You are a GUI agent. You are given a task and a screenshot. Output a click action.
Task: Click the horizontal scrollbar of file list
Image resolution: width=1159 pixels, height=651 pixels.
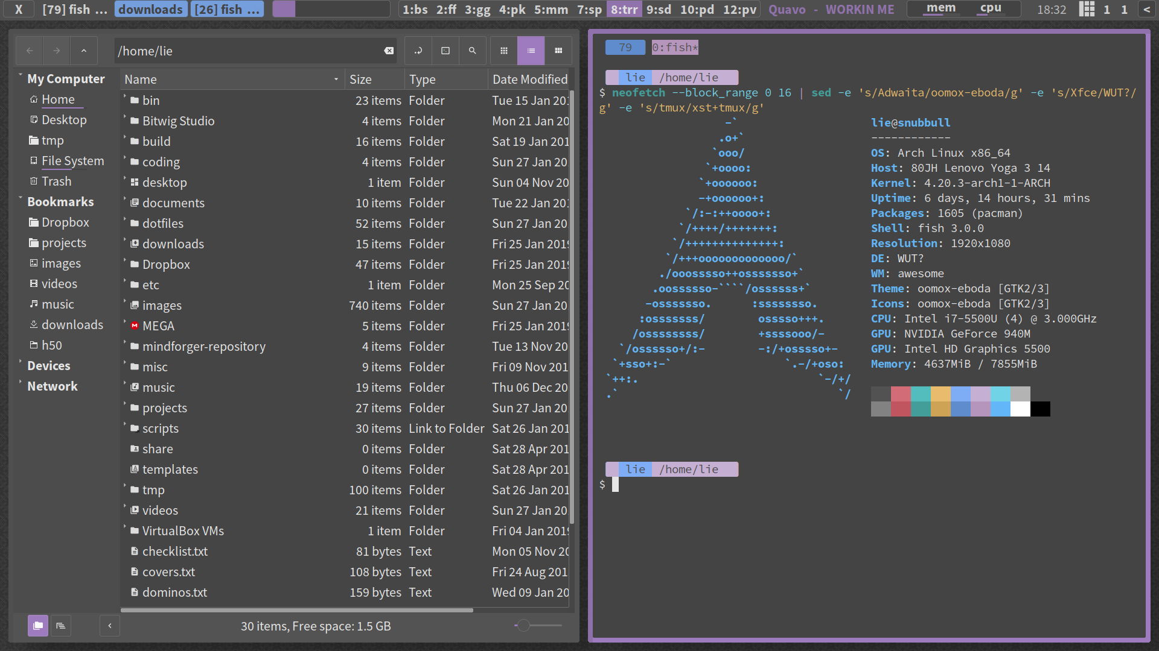[x=297, y=610]
